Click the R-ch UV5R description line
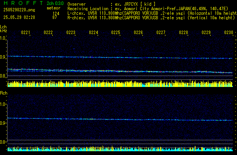Image resolution: width=237 pixels, height=155 pixels. (151, 18)
